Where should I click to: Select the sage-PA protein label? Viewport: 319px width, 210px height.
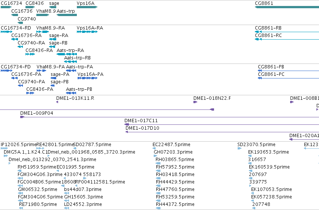click(60, 74)
